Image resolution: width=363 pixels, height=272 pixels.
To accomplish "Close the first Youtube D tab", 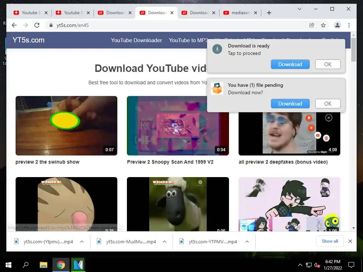I will (x=46, y=13).
